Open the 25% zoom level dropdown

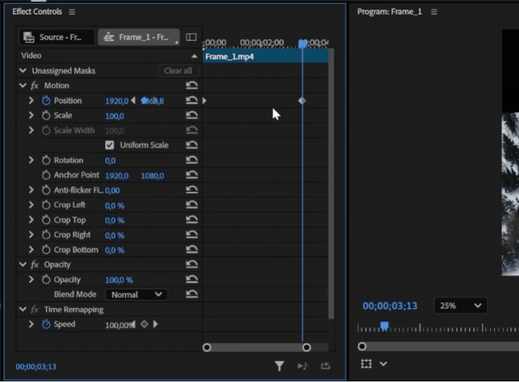461,305
